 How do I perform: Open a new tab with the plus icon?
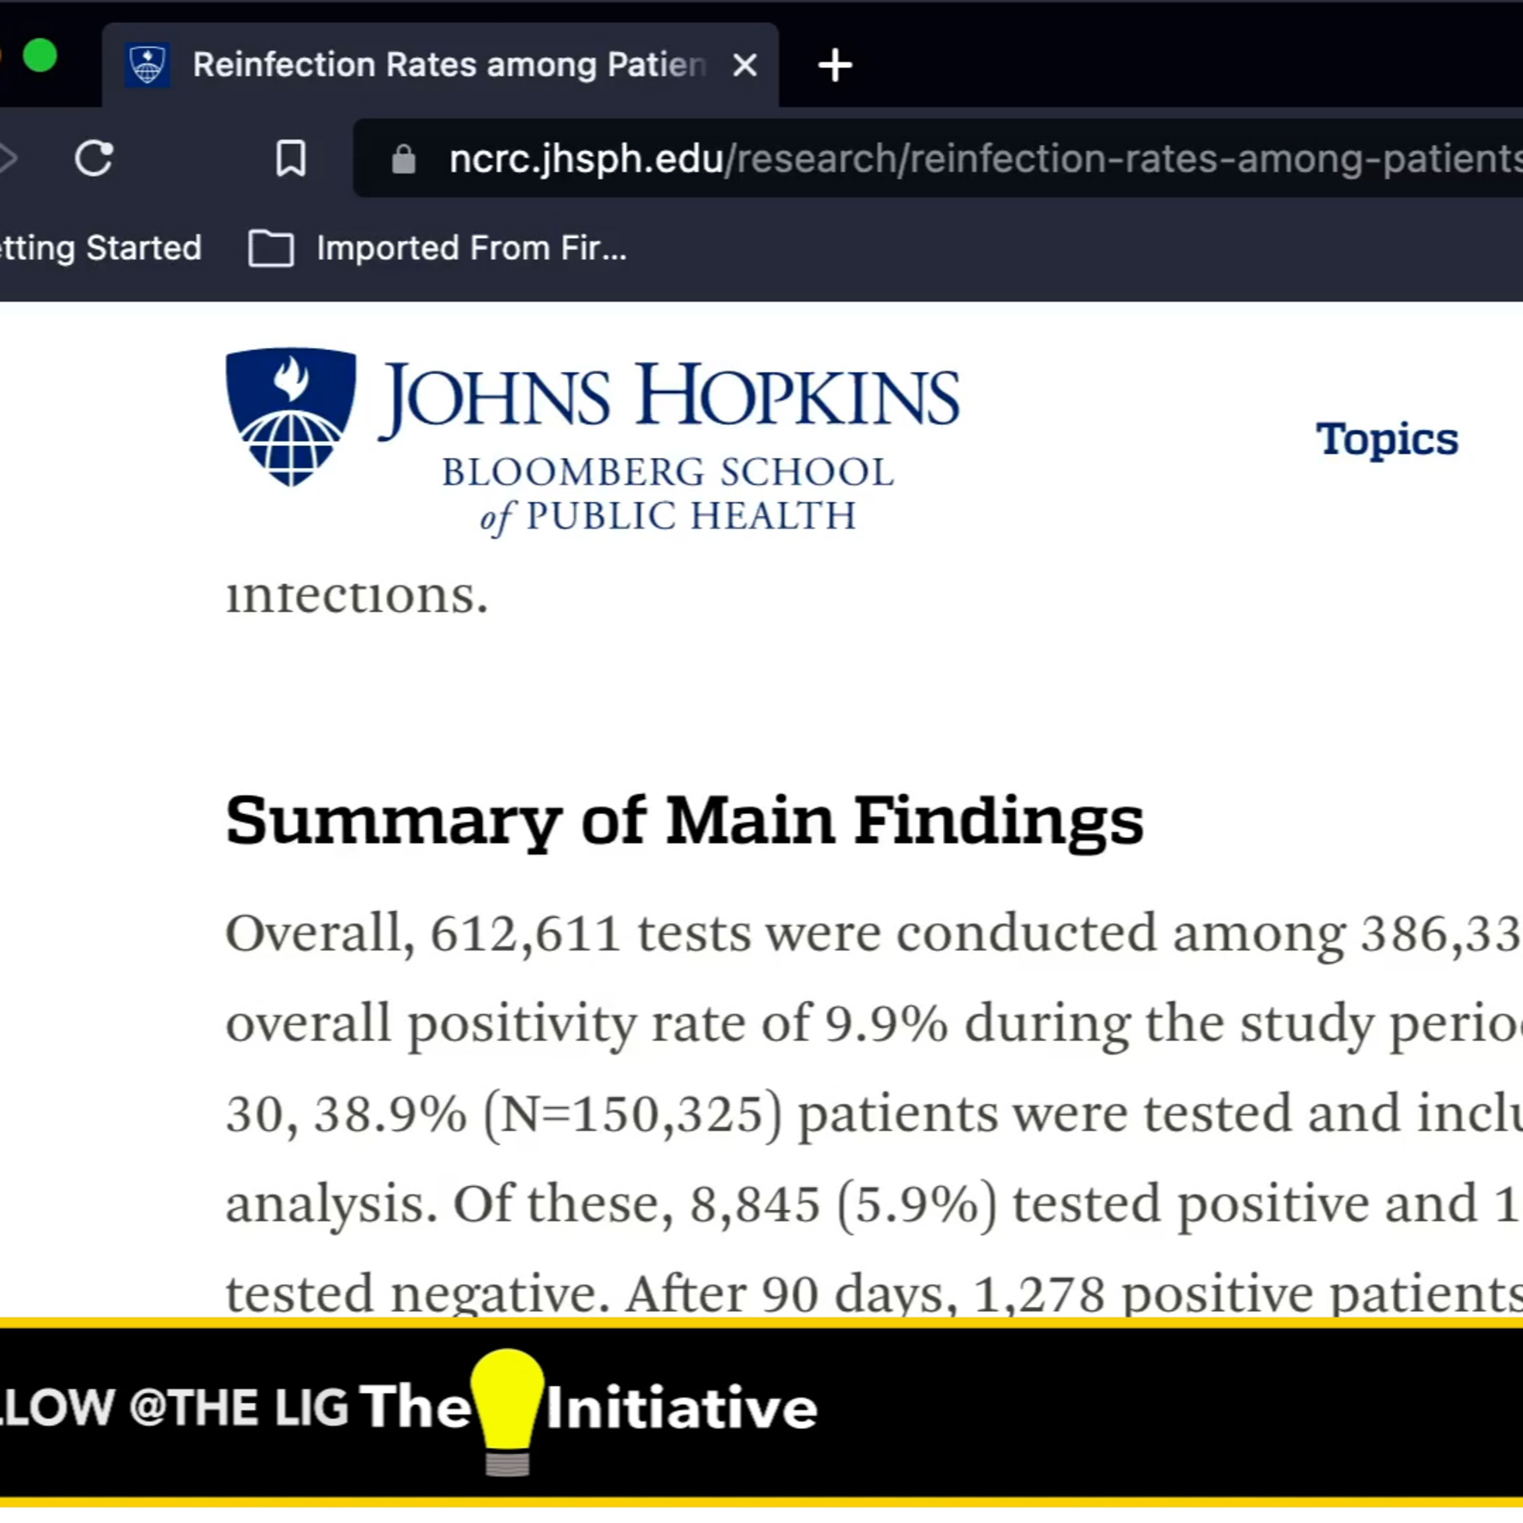pos(835,65)
